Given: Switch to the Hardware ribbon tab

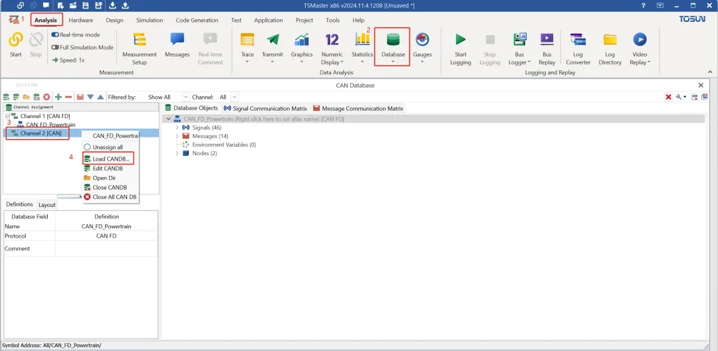Looking at the screenshot, I should [x=80, y=20].
